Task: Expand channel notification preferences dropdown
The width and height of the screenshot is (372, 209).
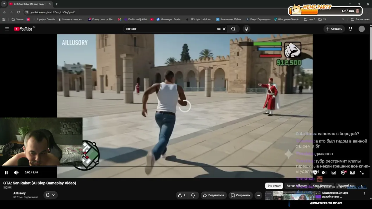Action: tap(50, 195)
